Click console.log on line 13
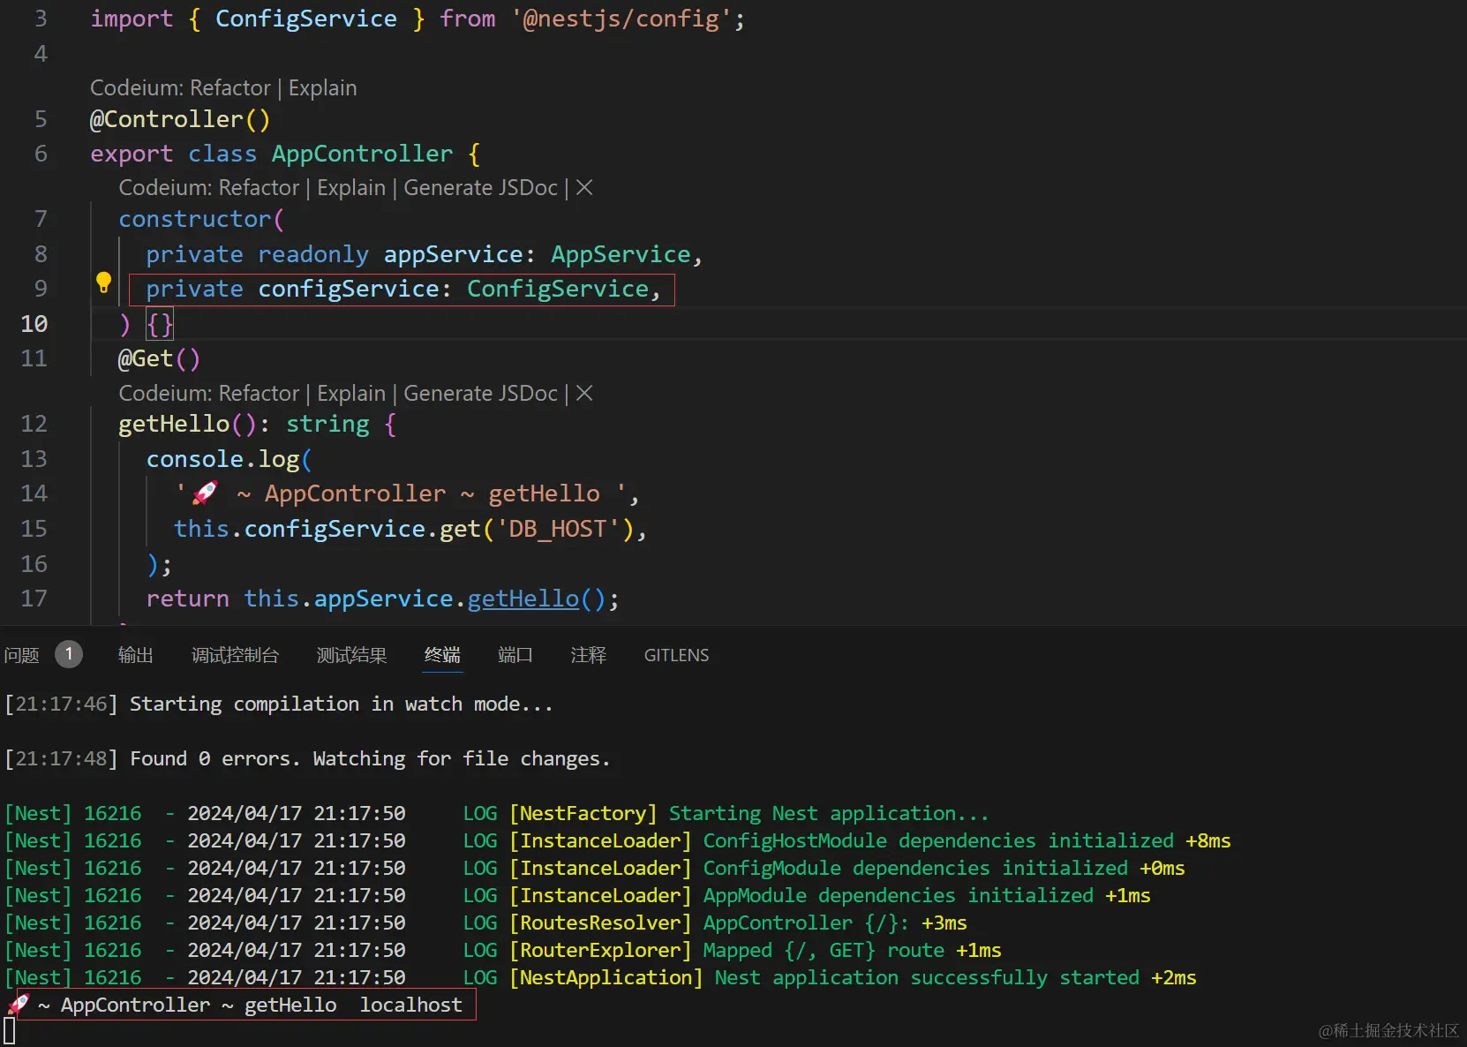Image resolution: width=1467 pixels, height=1047 pixels. (x=223, y=460)
